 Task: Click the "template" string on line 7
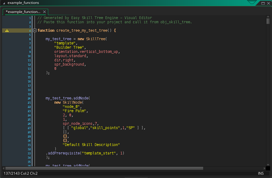tap(65, 43)
